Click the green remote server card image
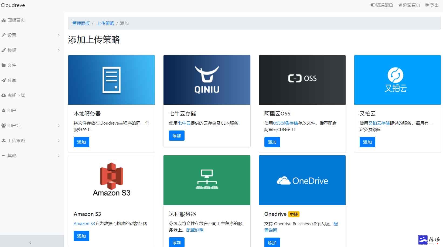 pos(207,180)
